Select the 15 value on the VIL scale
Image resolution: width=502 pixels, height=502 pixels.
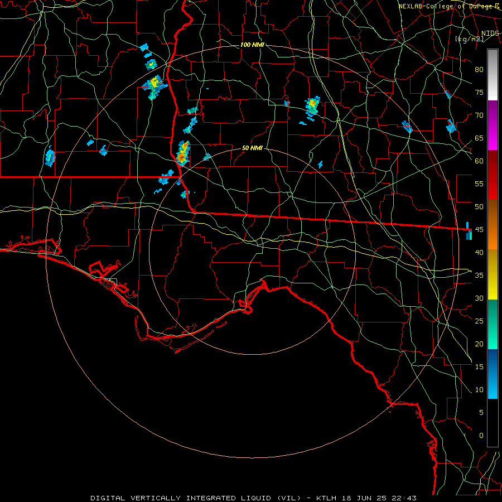(x=479, y=366)
